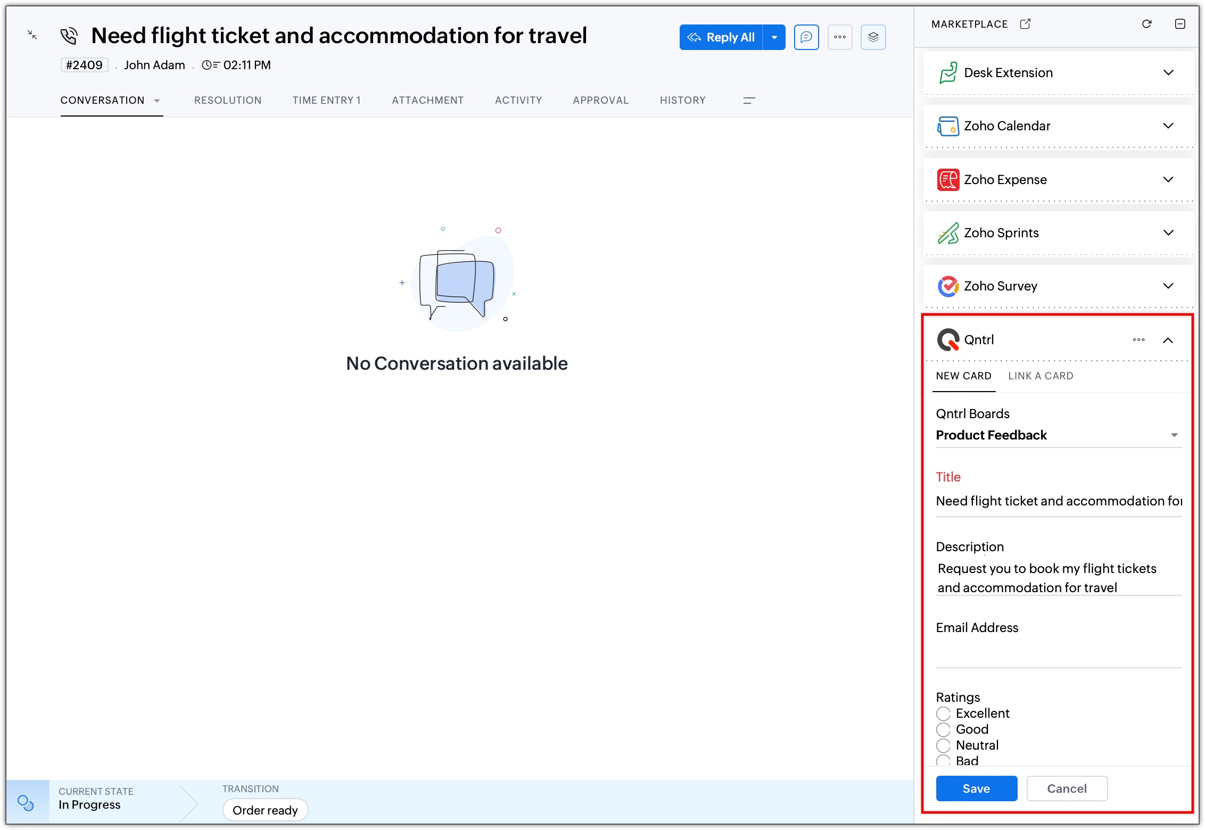The height and width of the screenshot is (830, 1205).
Task: Open the three-dot more actions menu
Action: pos(839,37)
